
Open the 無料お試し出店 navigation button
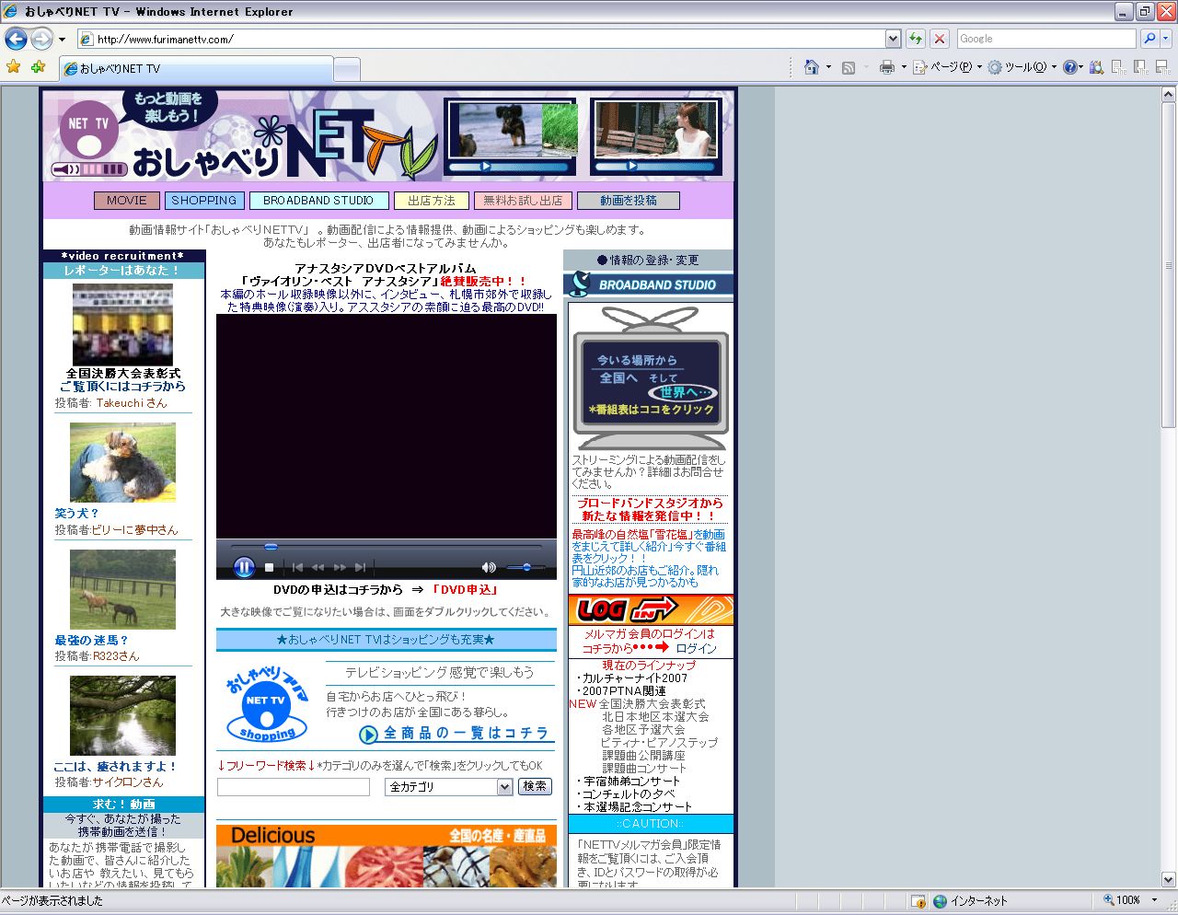point(523,201)
